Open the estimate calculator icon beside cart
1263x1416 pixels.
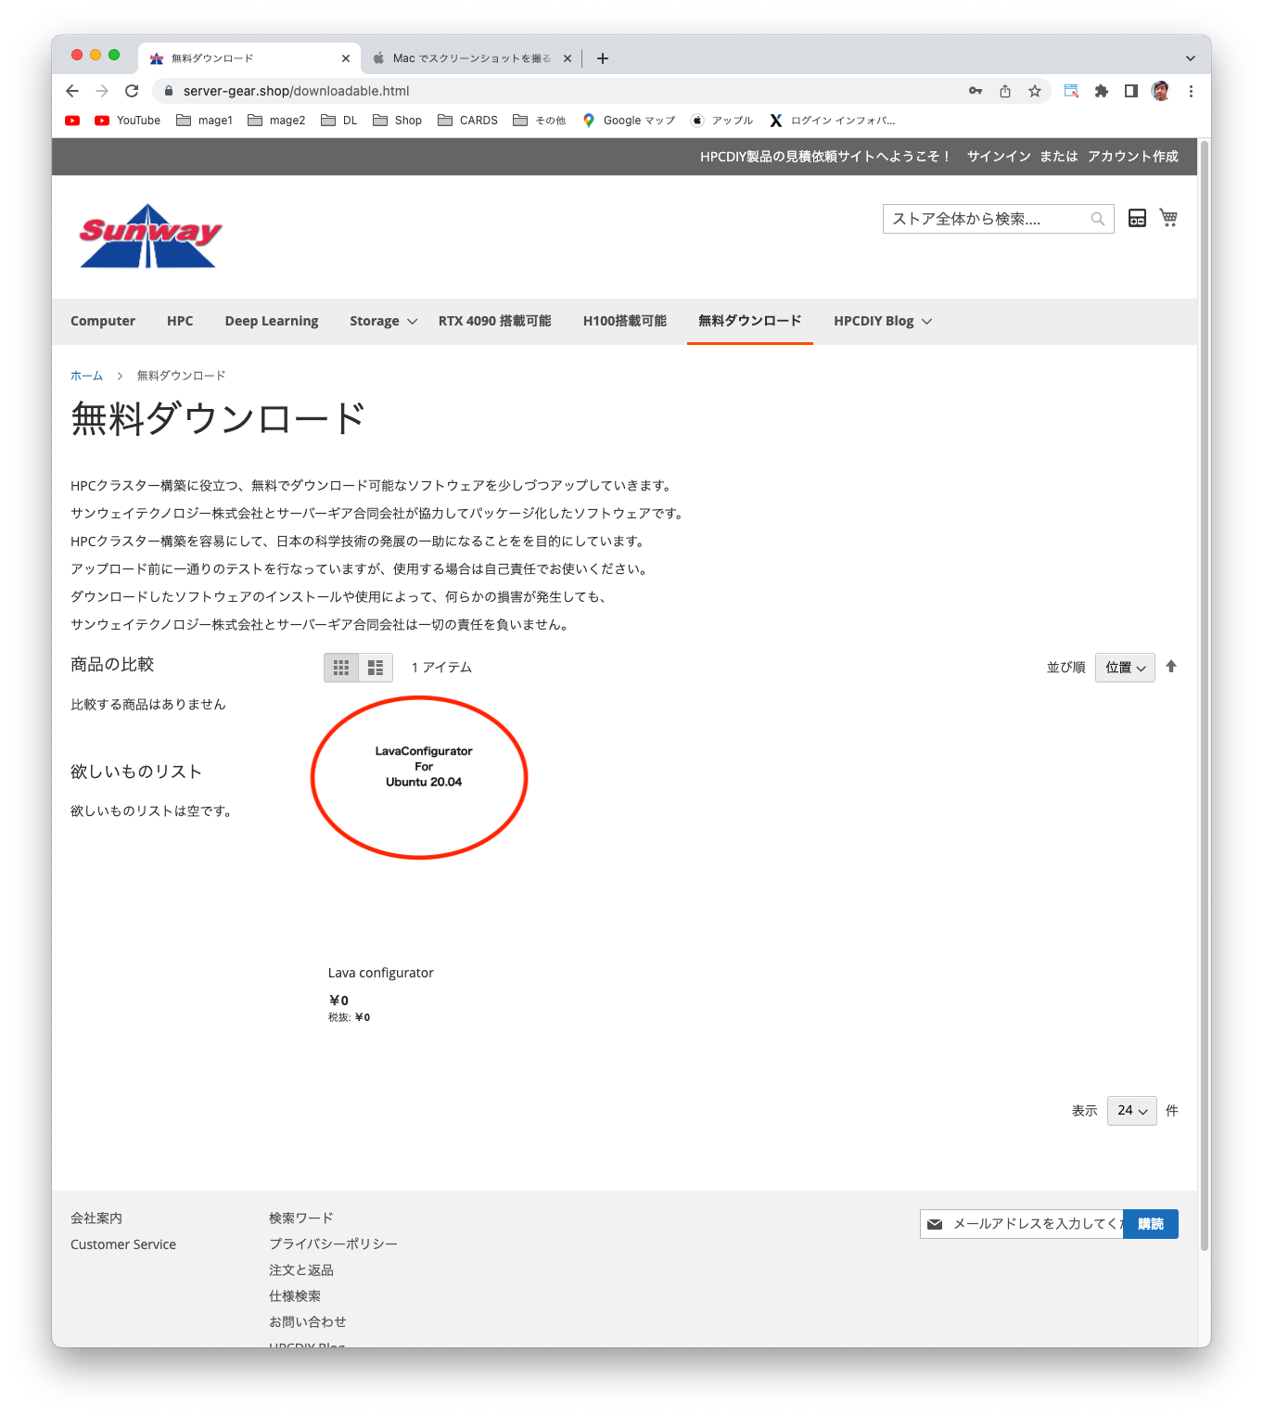click(x=1137, y=218)
